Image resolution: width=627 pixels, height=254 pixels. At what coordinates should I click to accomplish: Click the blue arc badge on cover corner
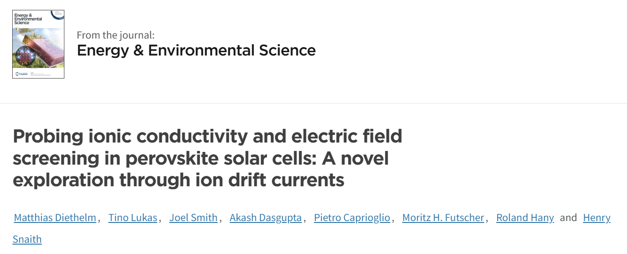57,15
